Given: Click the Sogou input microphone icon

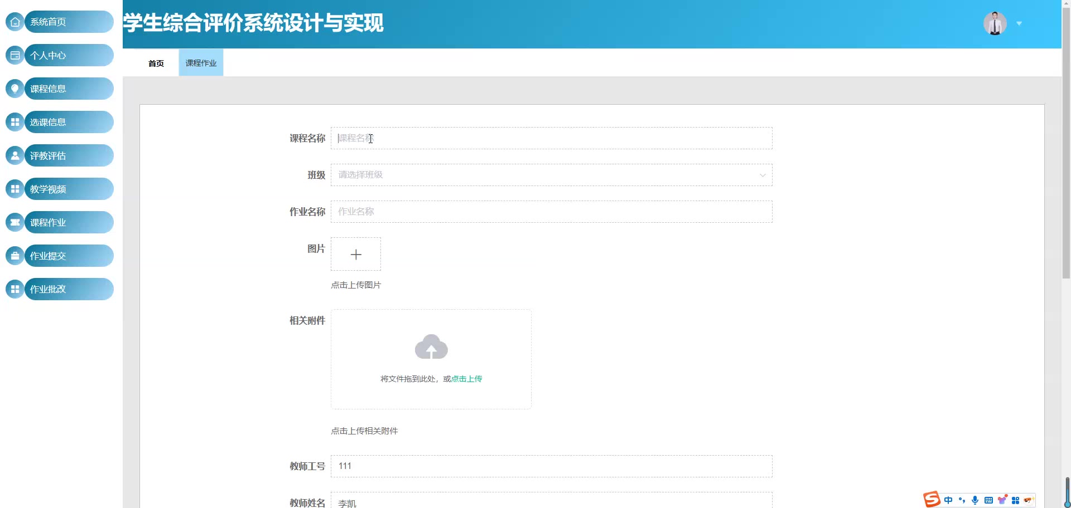Looking at the screenshot, I should 975,500.
